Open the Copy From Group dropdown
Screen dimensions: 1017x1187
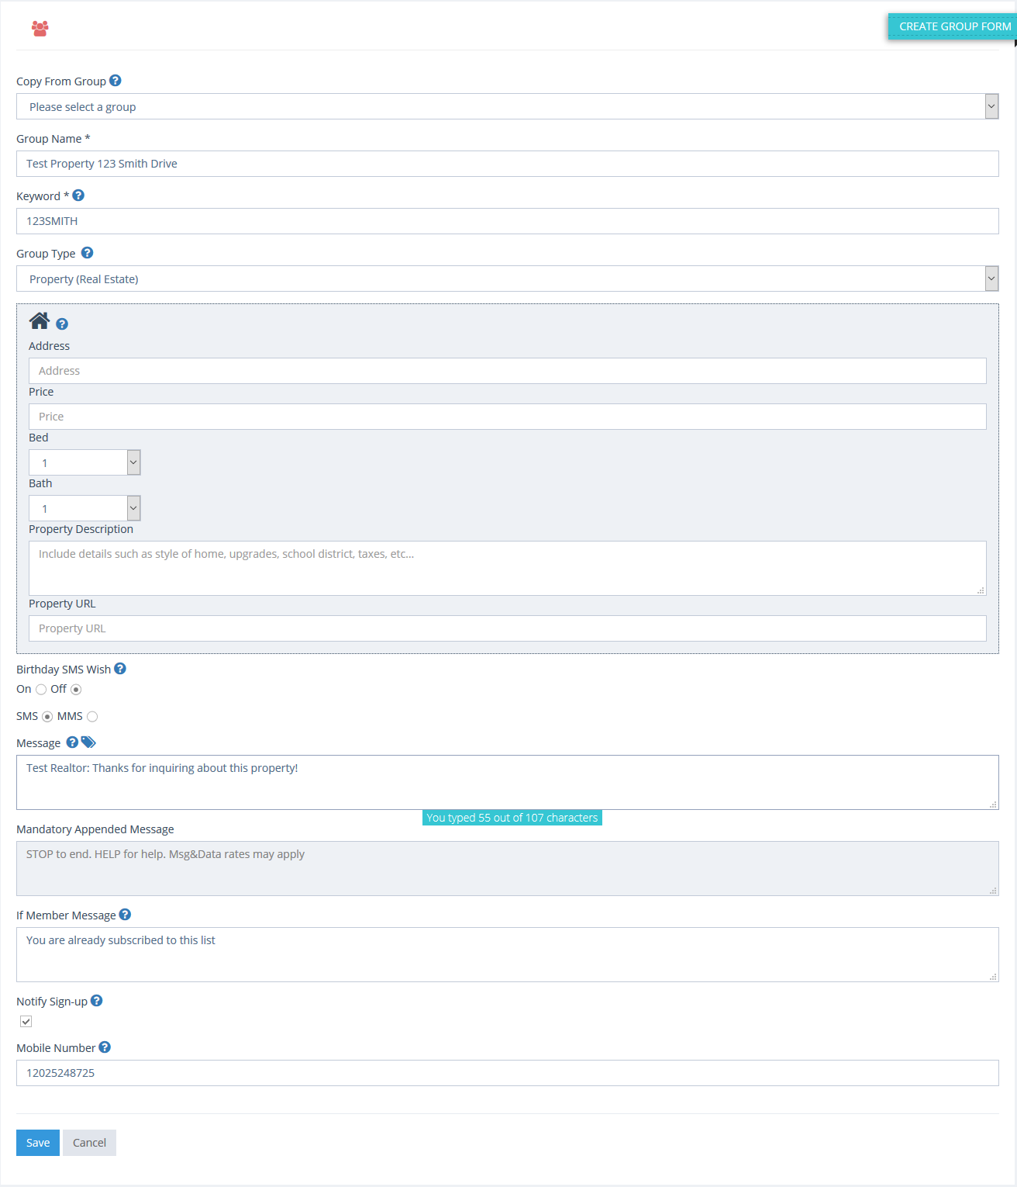coord(991,106)
